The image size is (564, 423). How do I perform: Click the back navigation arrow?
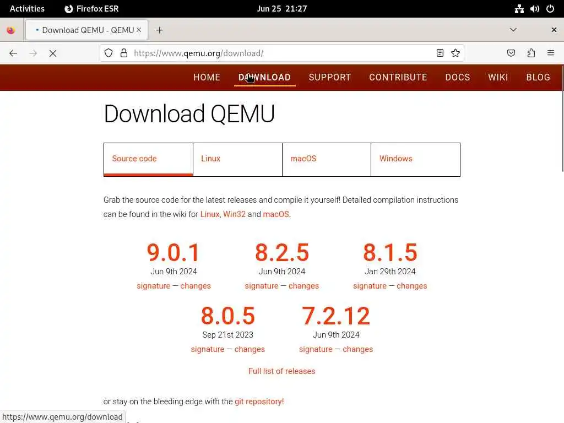point(13,53)
